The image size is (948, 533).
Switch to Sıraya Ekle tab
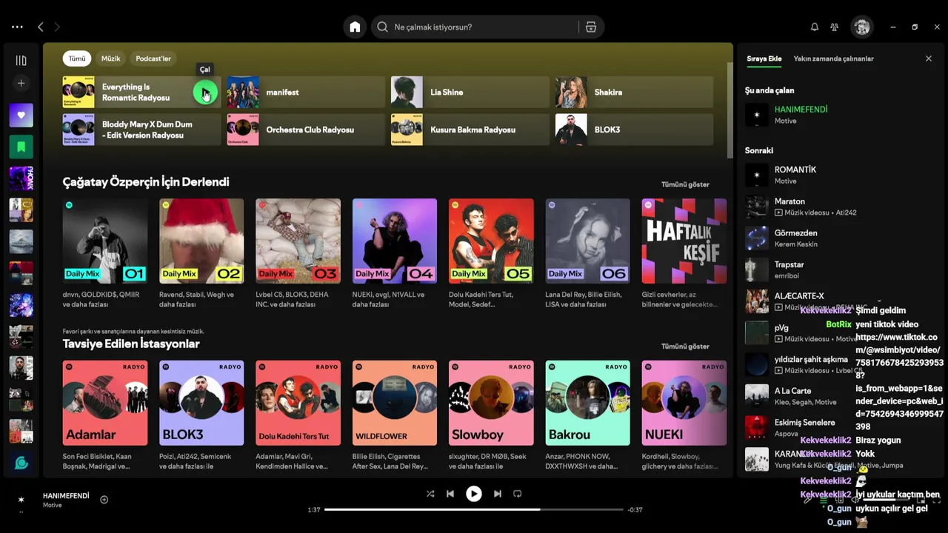[x=764, y=58]
